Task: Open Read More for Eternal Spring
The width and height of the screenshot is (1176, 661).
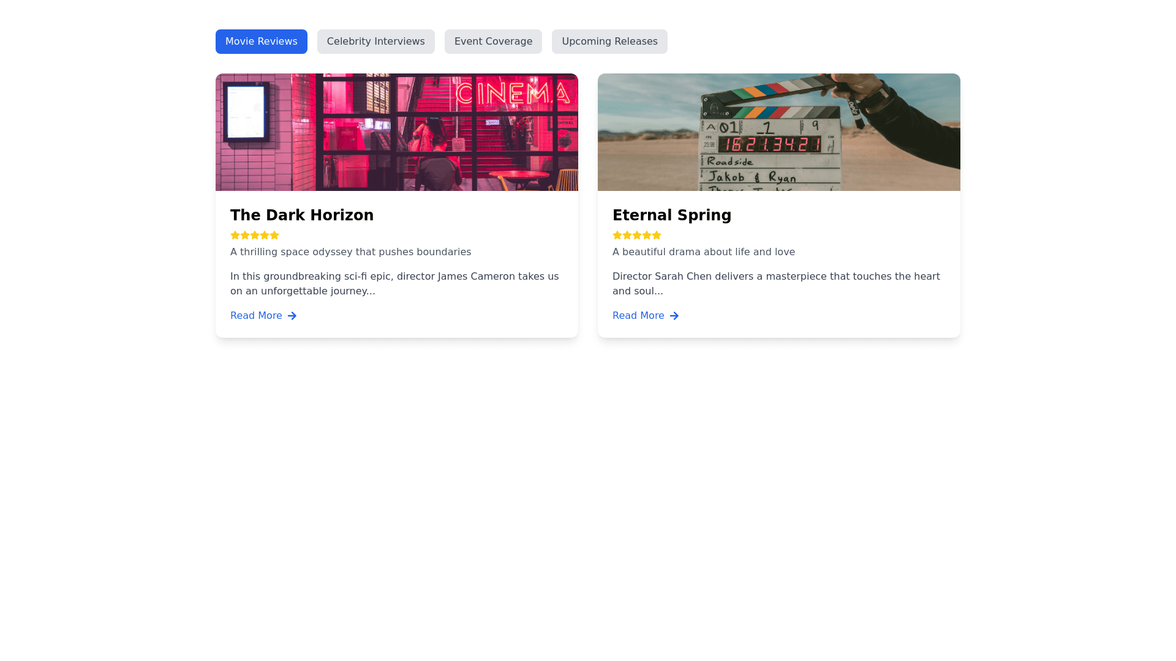Action: [x=638, y=316]
